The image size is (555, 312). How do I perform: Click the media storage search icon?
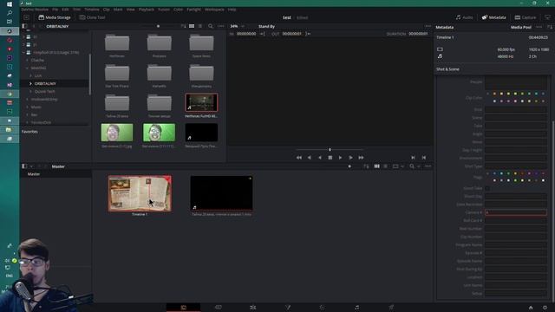click(x=211, y=26)
